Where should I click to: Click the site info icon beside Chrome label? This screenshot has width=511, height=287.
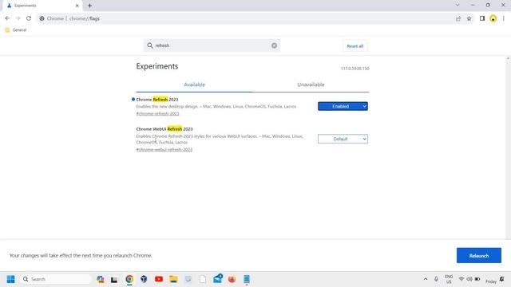[42, 18]
